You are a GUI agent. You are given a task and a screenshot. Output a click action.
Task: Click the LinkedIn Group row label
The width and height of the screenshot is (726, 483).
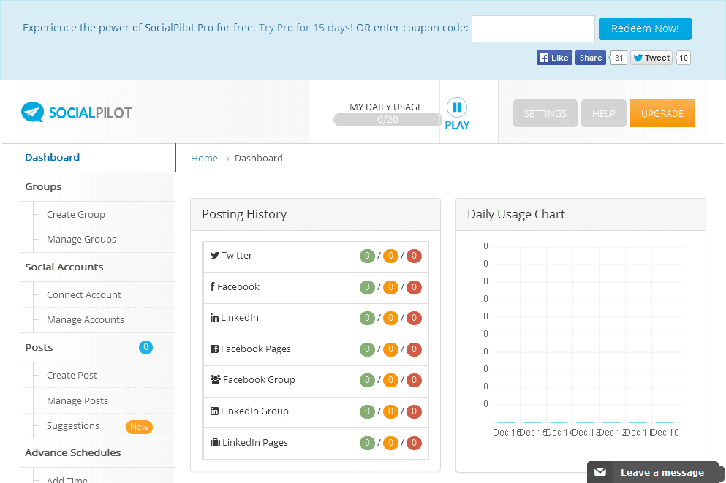click(x=254, y=411)
